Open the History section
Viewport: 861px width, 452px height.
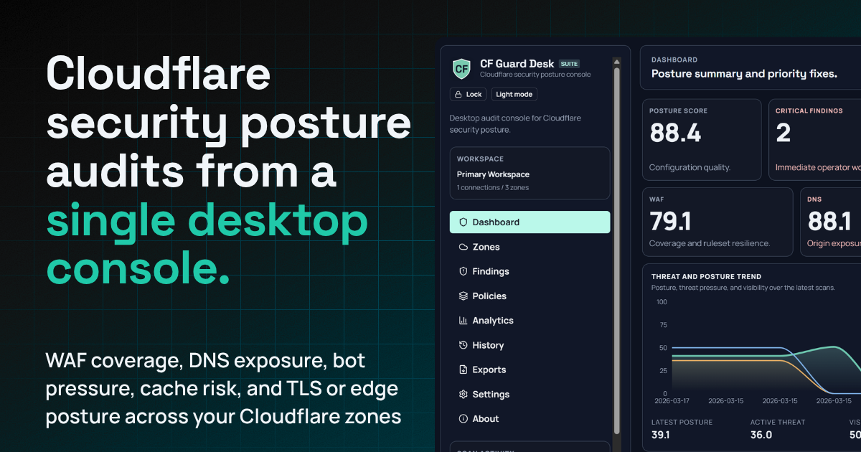530,345
